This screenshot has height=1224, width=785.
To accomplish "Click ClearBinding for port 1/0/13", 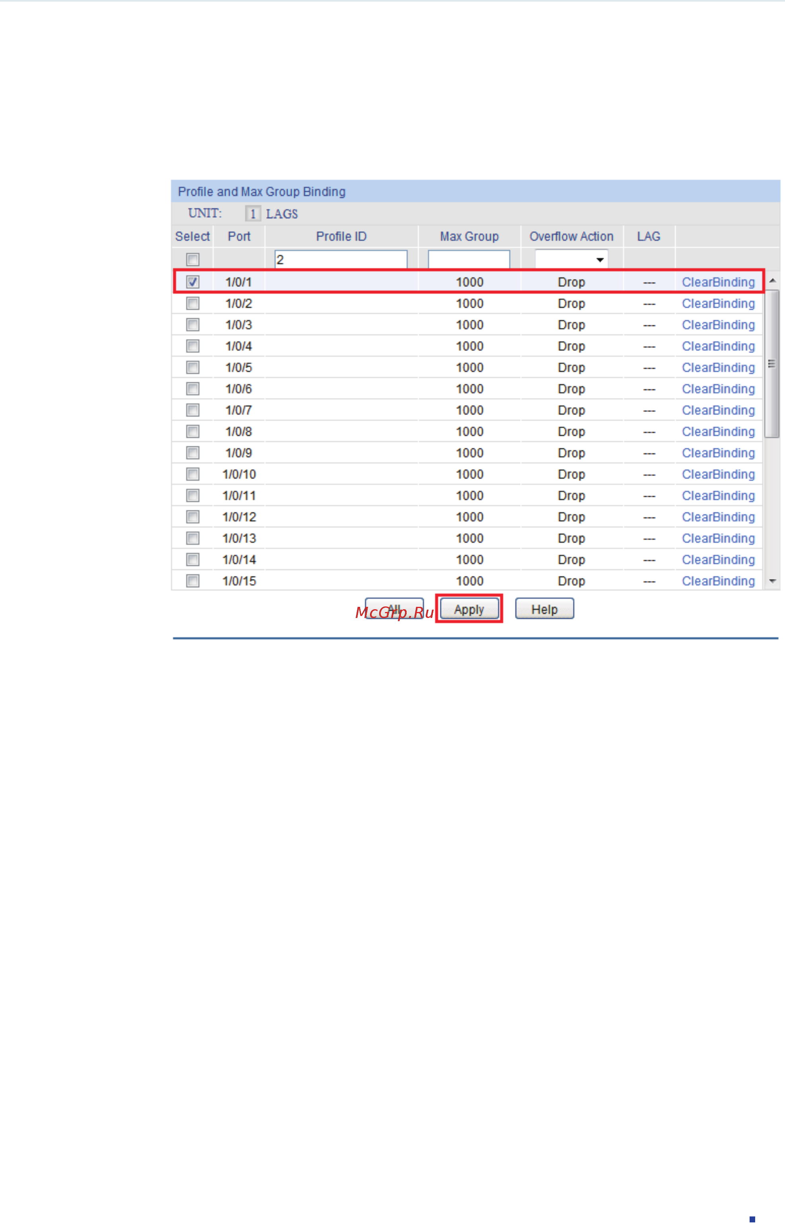I will tap(718, 539).
